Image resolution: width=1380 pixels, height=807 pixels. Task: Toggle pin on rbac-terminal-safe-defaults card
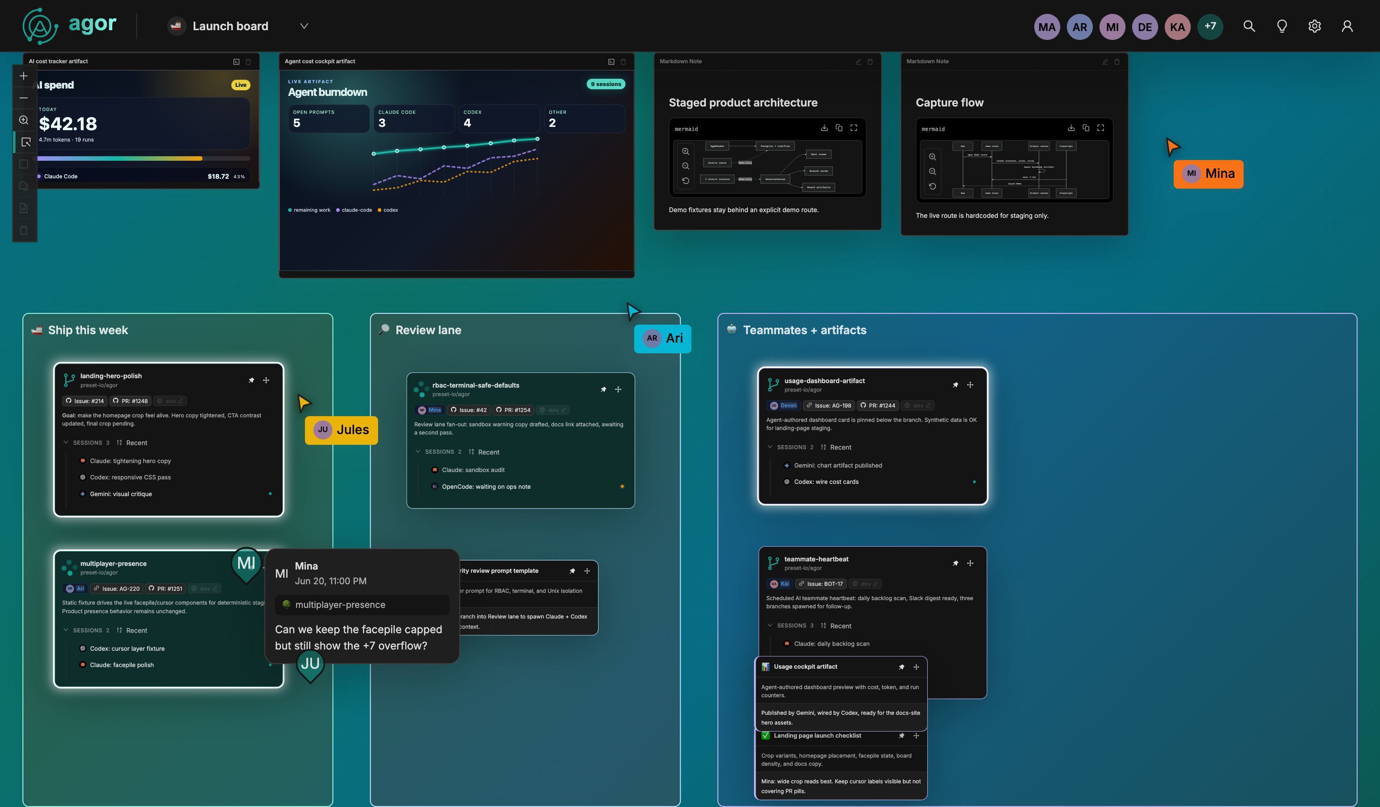[x=604, y=390]
